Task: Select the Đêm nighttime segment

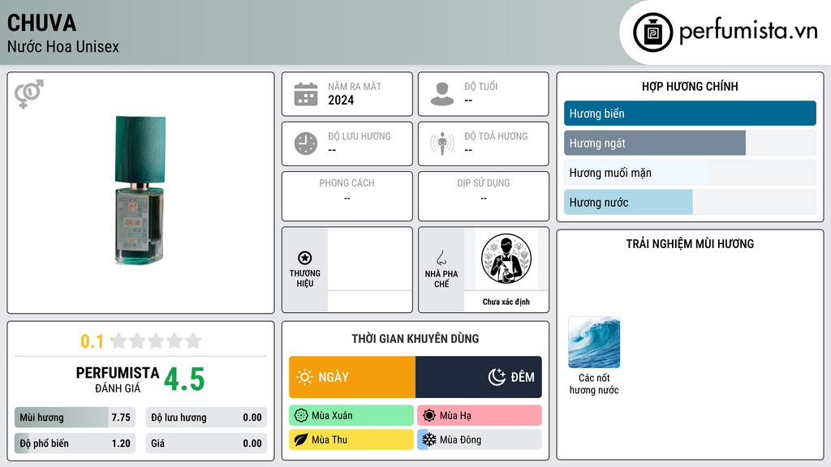Action: tap(479, 377)
